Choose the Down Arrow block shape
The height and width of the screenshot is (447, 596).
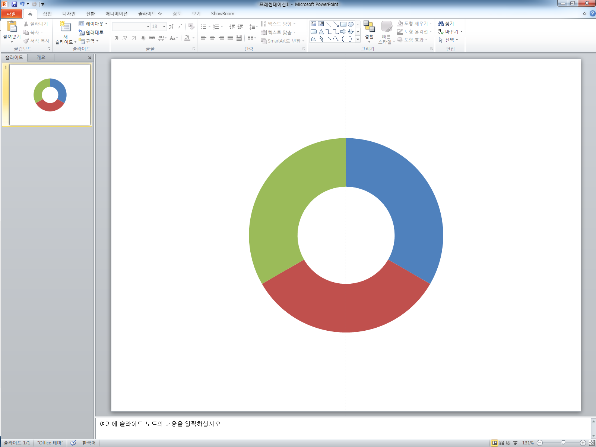coord(351,32)
